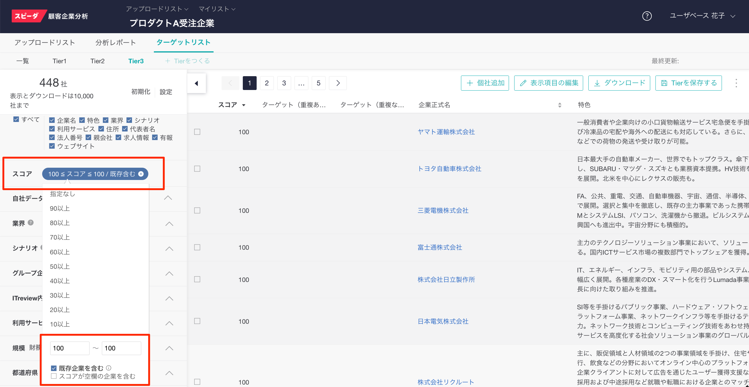Viewport: 749px width, 387px height.
Task: Switch to the 分析レポート tab
Action: click(116, 42)
